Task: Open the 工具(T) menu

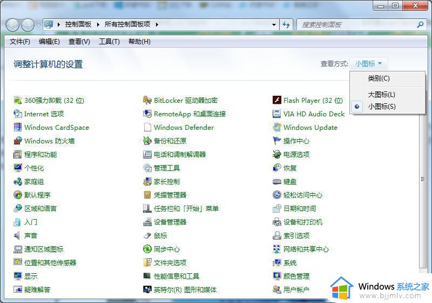Action: pos(110,42)
